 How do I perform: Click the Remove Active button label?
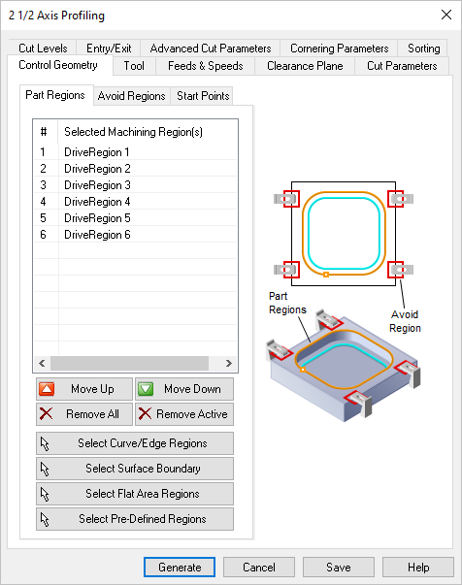click(192, 414)
